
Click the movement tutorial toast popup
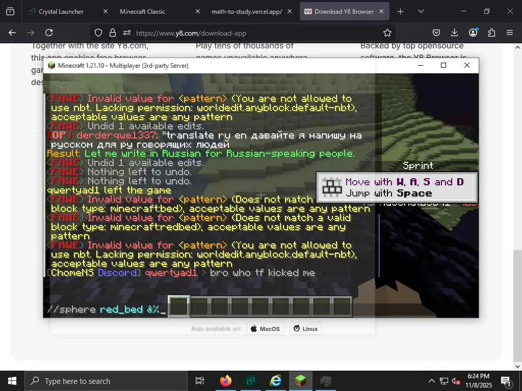click(x=397, y=187)
